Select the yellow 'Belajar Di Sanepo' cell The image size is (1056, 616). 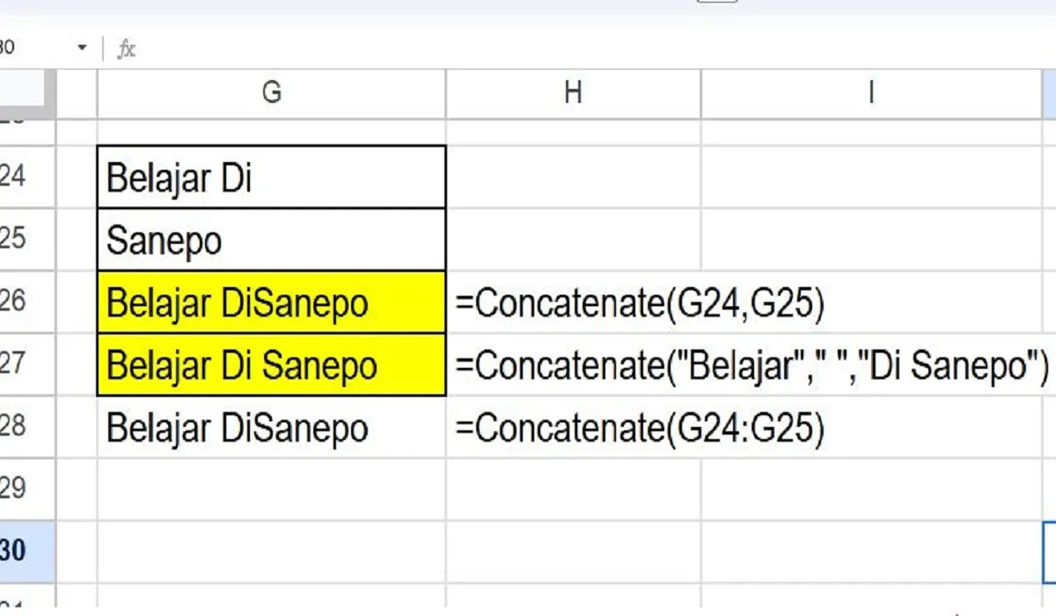(271, 365)
